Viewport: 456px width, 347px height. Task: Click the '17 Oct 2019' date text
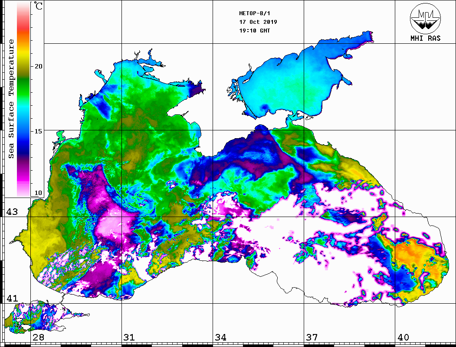[258, 22]
